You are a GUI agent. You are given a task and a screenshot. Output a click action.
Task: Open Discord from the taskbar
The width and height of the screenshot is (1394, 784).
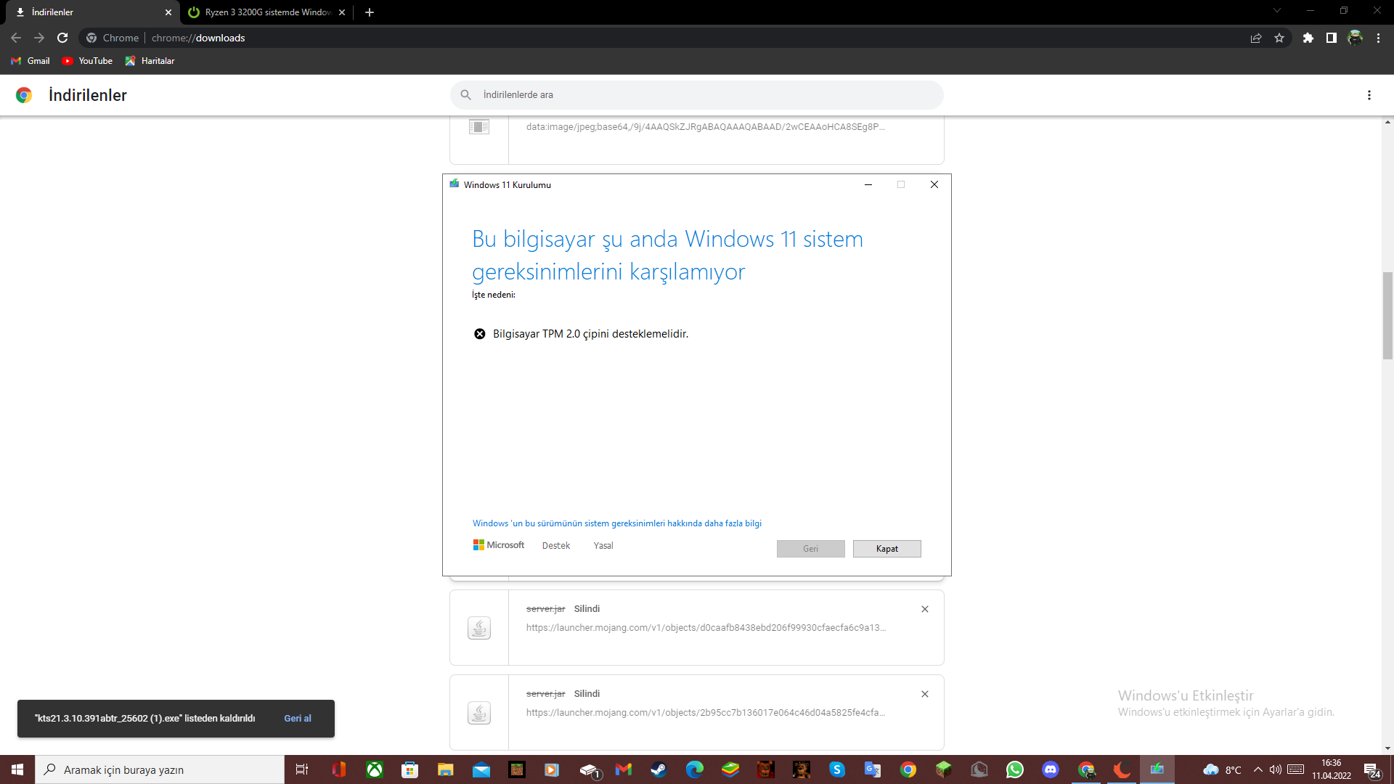coord(1051,769)
